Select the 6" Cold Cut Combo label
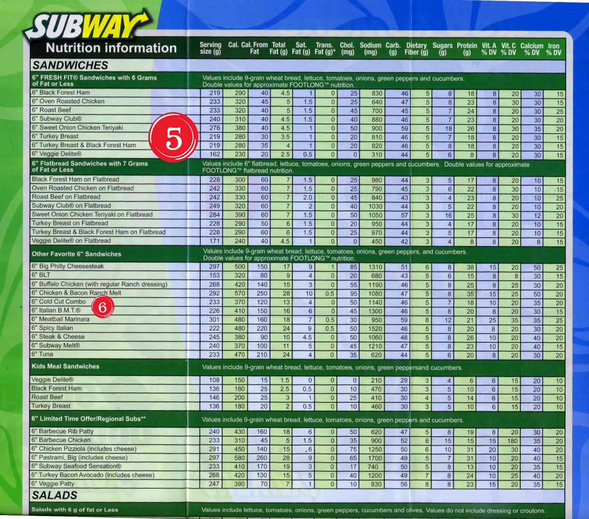 point(59,302)
